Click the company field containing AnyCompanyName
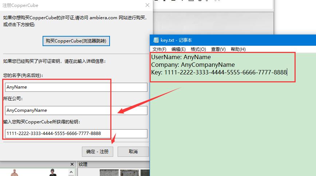This screenshot has width=316, height=176. [x=76, y=110]
